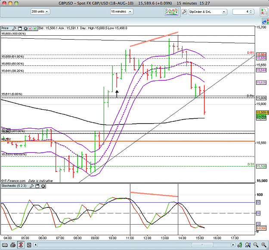The image size is (269, 250).
Task: Open the indicators chart button
Action: pyautogui.click(x=171, y=12)
